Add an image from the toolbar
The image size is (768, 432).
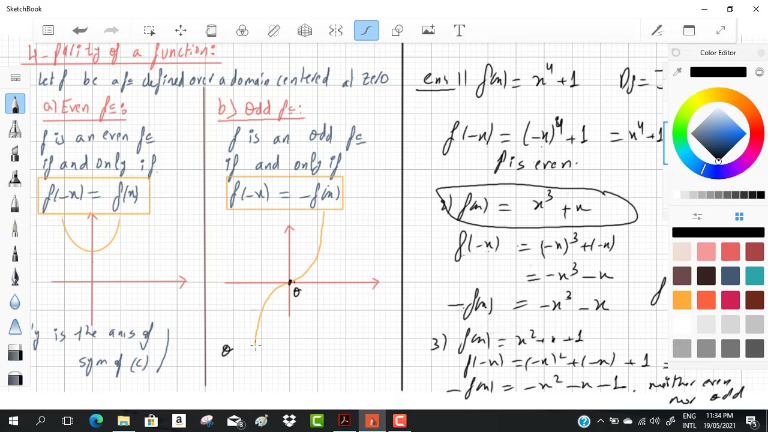[428, 30]
